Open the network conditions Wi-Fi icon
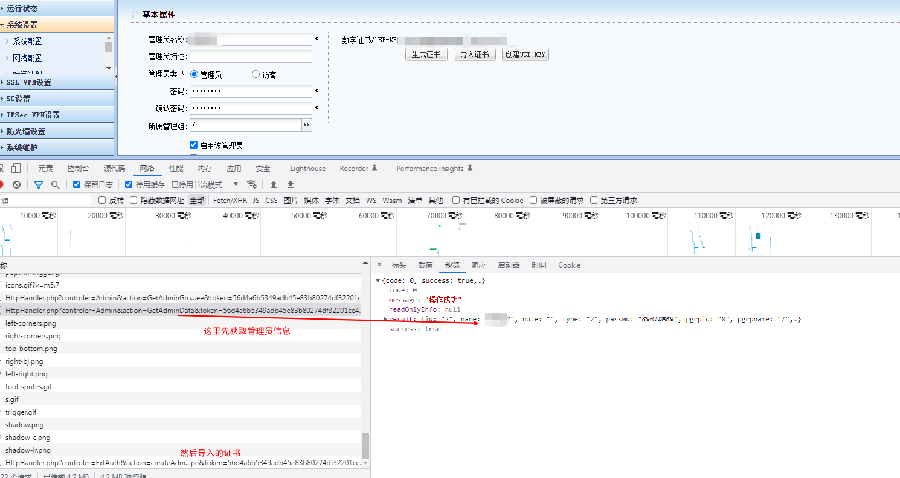The image size is (900, 478). [252, 184]
